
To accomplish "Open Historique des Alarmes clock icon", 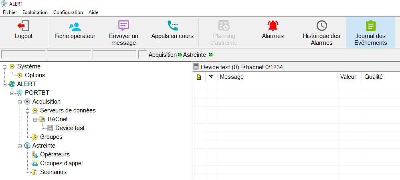I will click(321, 26).
